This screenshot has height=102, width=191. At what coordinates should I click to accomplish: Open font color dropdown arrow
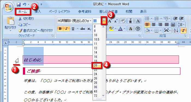(x=125, y=29)
